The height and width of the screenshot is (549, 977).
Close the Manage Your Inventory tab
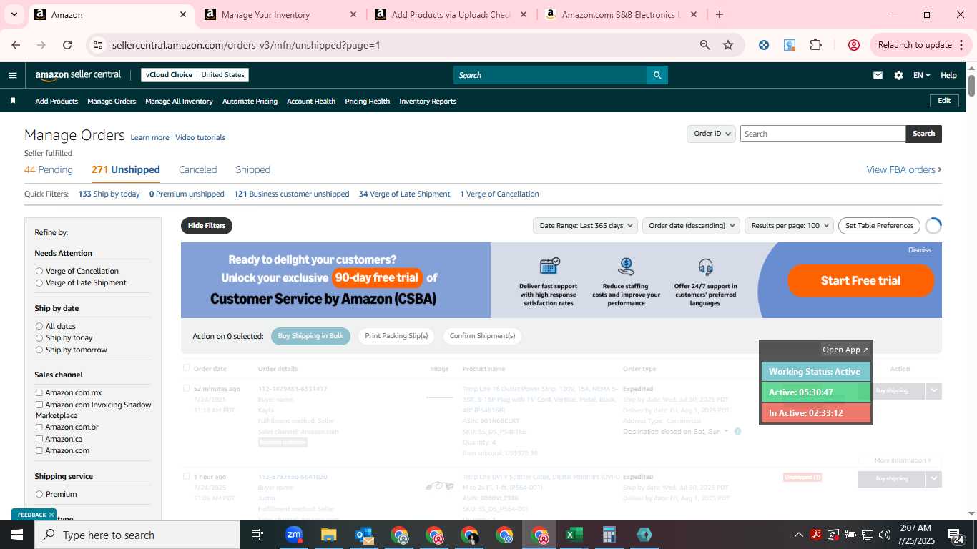353,14
